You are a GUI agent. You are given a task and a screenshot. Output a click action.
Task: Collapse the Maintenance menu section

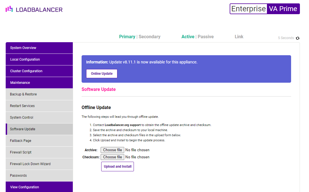pos(39,83)
